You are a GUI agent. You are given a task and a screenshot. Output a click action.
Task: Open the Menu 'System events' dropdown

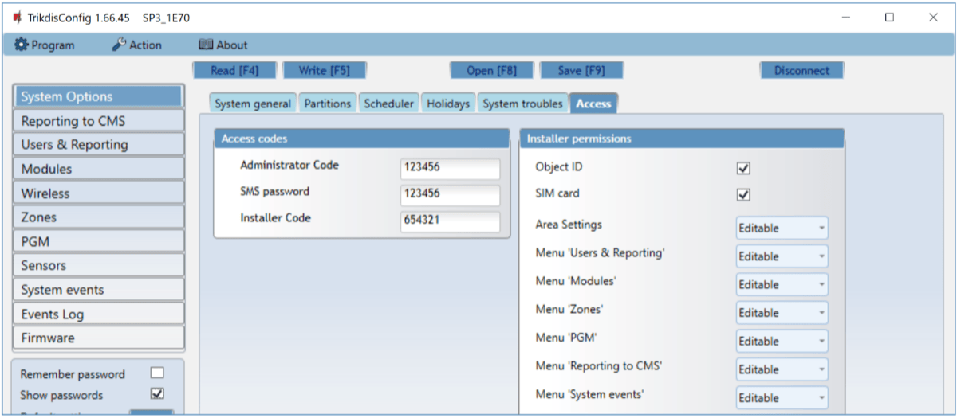click(x=781, y=397)
